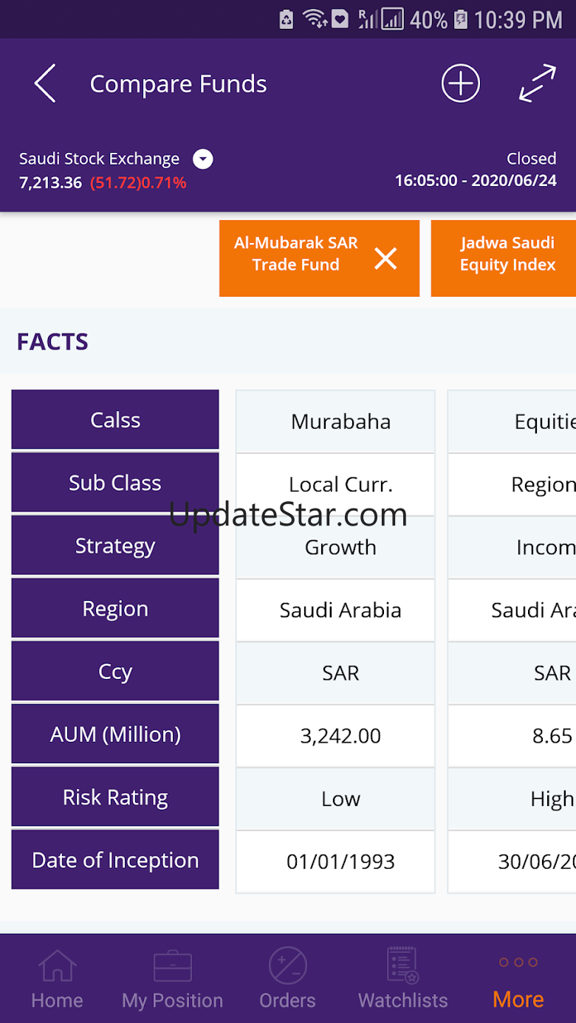Image resolution: width=576 pixels, height=1023 pixels.
Task: Open the More menu tab
Action: click(518, 979)
